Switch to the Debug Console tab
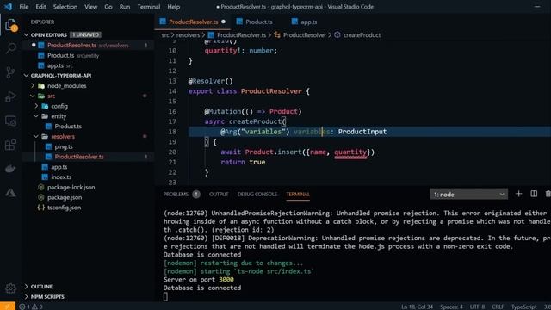Screen dimensions: 551x310 (x=257, y=195)
